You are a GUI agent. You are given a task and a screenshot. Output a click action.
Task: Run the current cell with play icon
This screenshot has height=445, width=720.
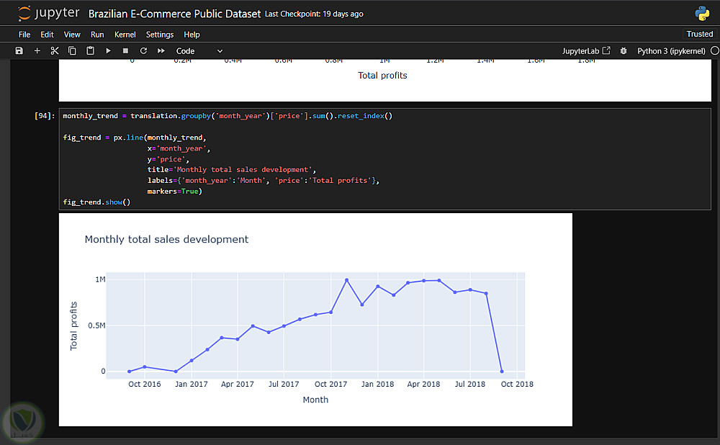click(108, 51)
